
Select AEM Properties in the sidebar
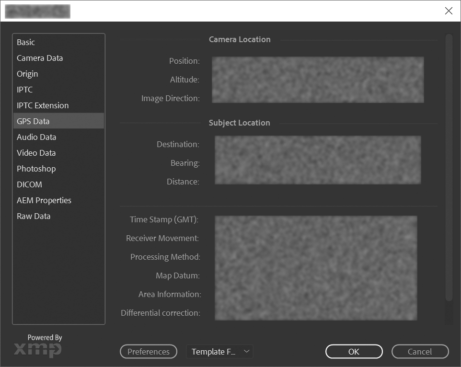(x=44, y=200)
